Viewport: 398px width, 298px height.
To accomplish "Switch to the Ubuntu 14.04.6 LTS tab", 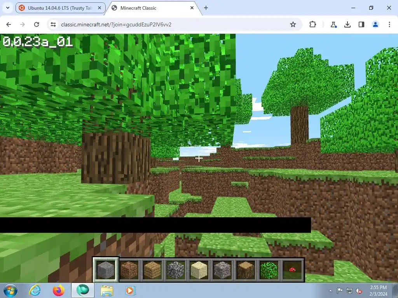I will pos(60,8).
